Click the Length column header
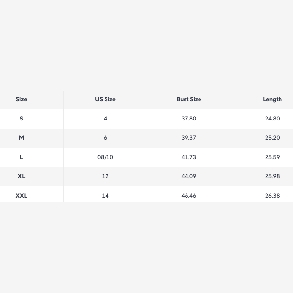The height and width of the screenshot is (293, 293). 272,99
